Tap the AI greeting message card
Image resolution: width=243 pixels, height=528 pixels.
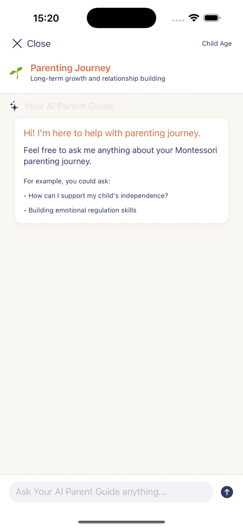pos(121,170)
